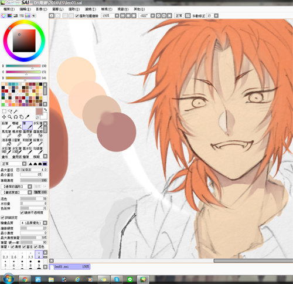Screen dimensions: 293x284
Task: Open the Filter menu
Action: click(x=90, y=9)
